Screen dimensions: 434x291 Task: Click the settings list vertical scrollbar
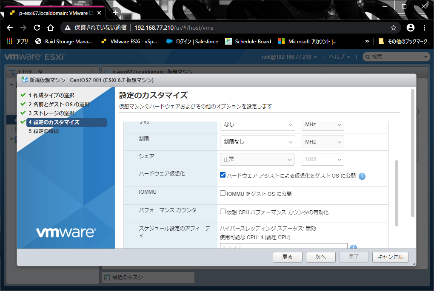point(397,193)
